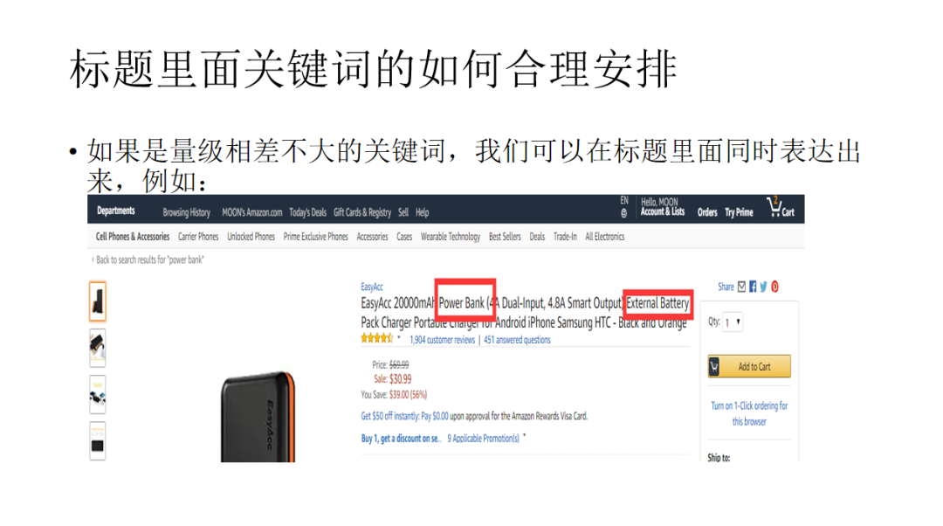Turn on 1-Click ordering link

(x=749, y=413)
